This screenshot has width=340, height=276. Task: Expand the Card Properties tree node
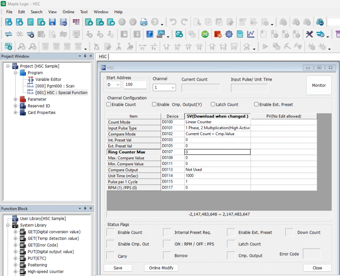tap(15, 112)
